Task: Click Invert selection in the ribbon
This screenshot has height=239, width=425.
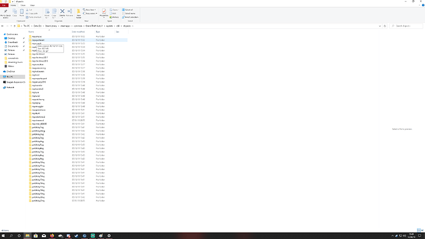Action: pos(131,17)
